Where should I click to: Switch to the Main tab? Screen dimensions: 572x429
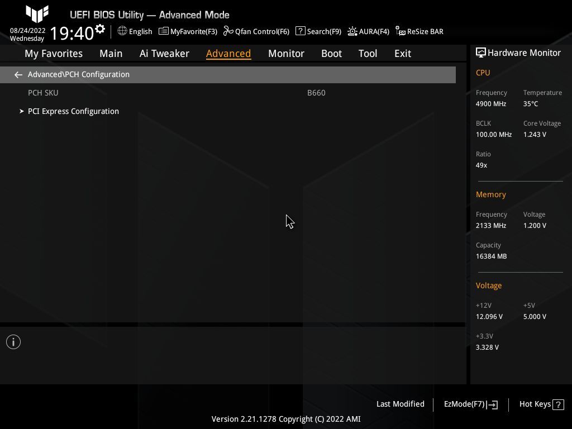click(111, 54)
